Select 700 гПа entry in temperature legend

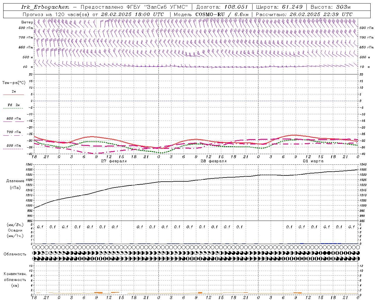tap(13, 132)
